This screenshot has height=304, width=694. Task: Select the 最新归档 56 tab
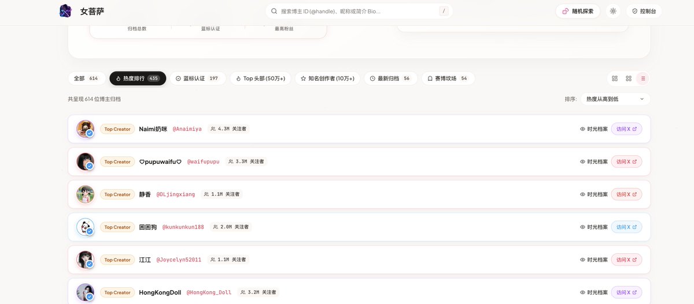[x=390, y=78]
